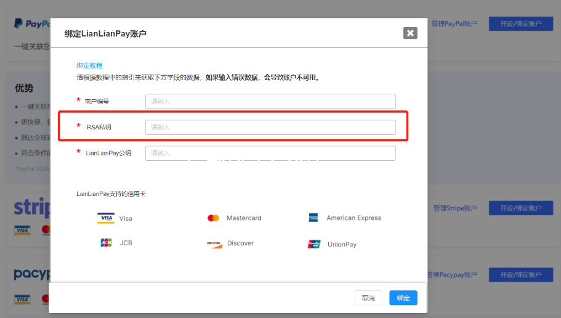Click the JCB card icon
Viewport: 561px width, 318px height.
tap(106, 243)
